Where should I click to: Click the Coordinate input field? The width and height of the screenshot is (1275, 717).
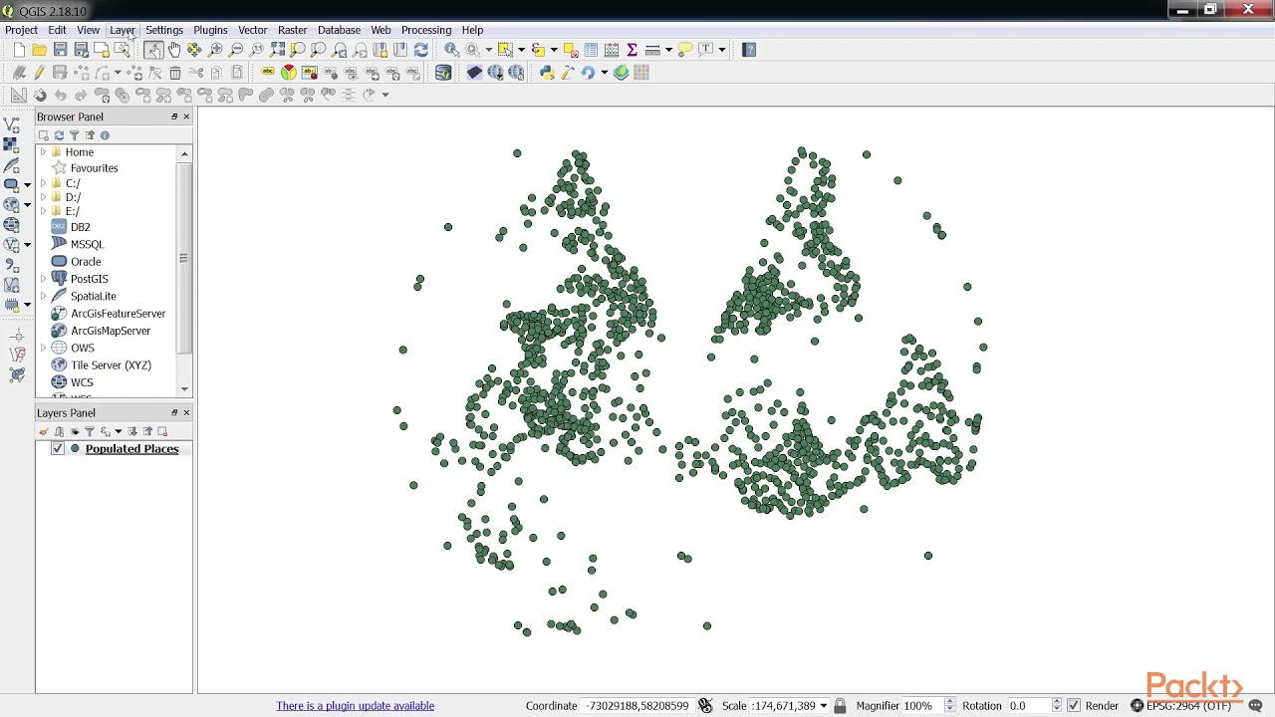pyautogui.click(x=637, y=706)
